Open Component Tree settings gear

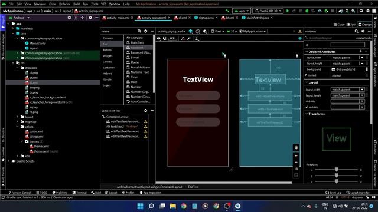point(146,111)
